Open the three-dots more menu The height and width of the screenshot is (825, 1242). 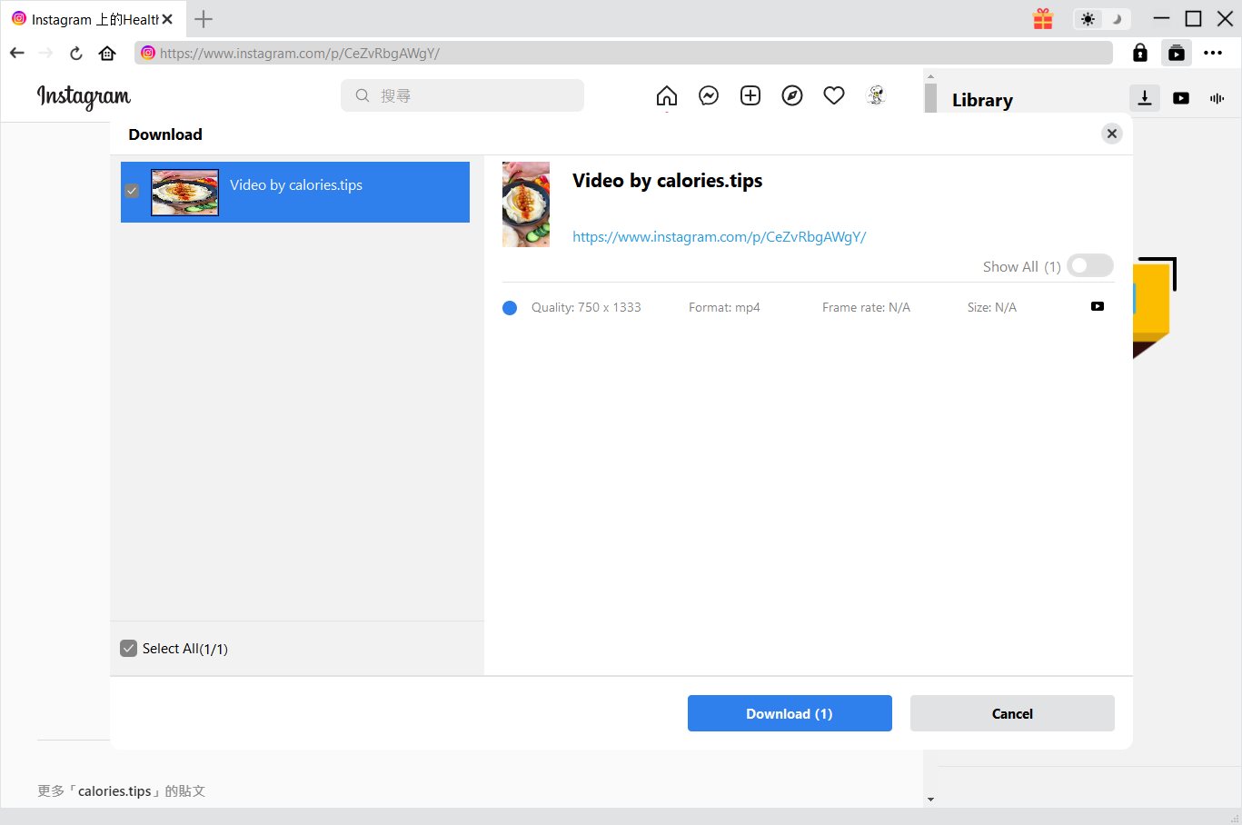1213,53
